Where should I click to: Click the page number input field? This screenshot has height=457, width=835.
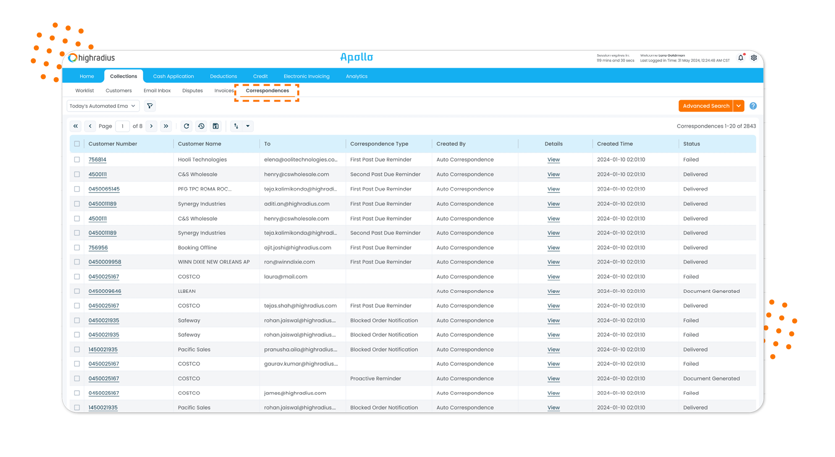coord(123,126)
